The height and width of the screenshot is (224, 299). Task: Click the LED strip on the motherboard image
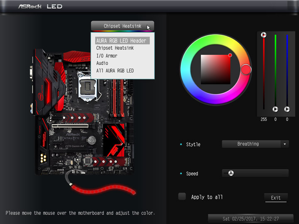point(103,190)
